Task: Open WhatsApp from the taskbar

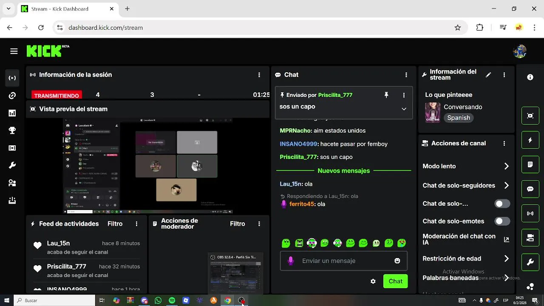Action: (158, 300)
